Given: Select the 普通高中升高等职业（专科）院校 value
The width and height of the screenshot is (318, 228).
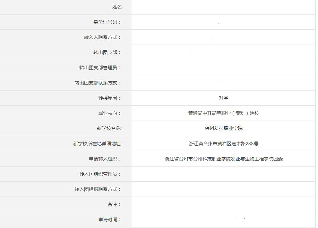Looking at the screenshot, I should click(x=223, y=113).
